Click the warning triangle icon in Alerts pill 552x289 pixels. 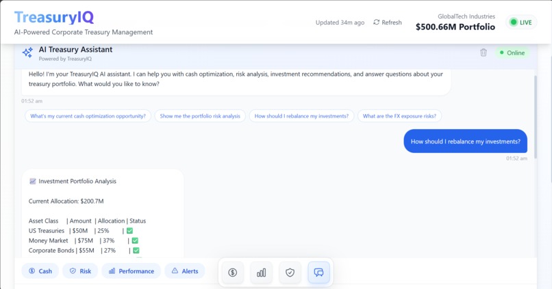coord(175,271)
